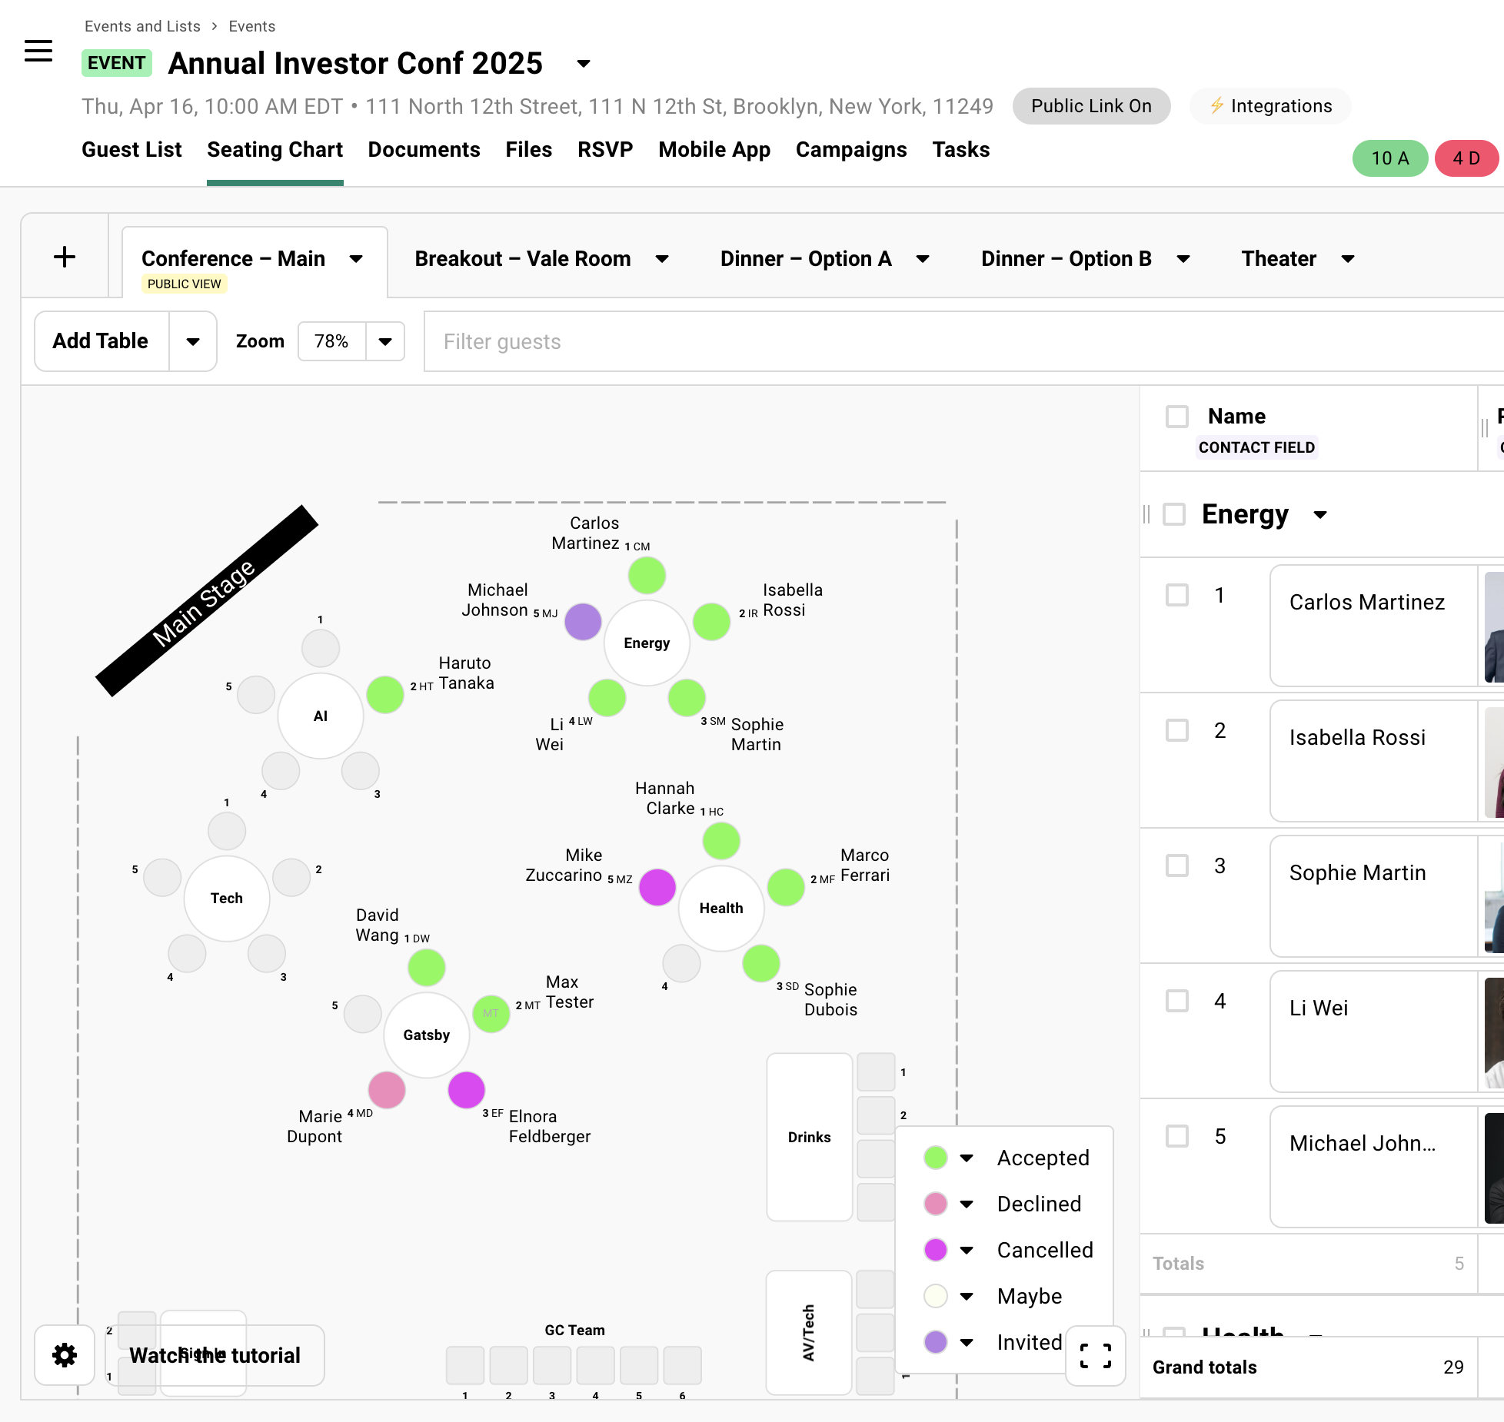Open the Dinner – Option A floor plan tab
Viewport: 1504px width, 1422px height.
tap(805, 258)
